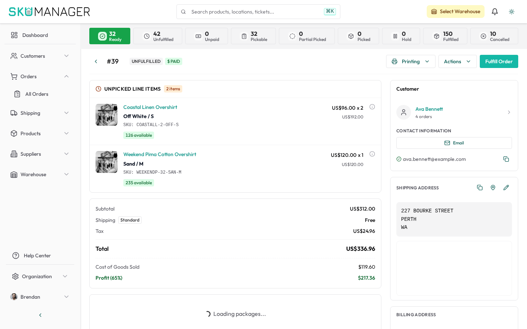The height and width of the screenshot is (329, 527).
Task: Click the SKU Manager logo
Action: [49, 12]
